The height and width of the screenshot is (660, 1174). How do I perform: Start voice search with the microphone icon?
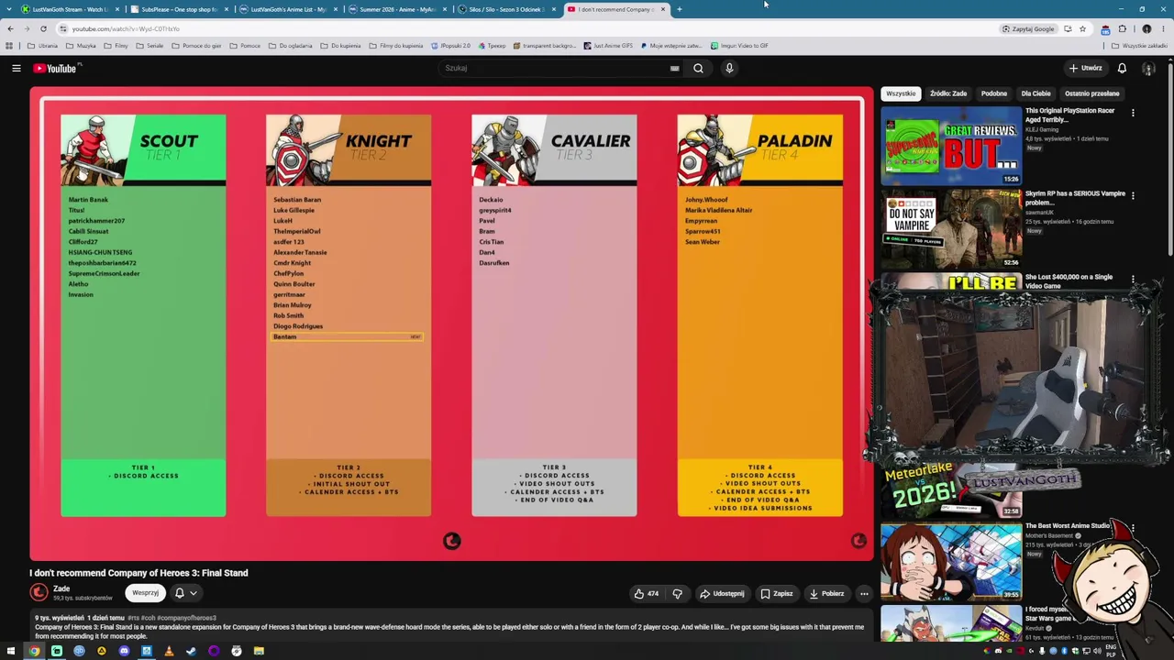pyautogui.click(x=729, y=68)
